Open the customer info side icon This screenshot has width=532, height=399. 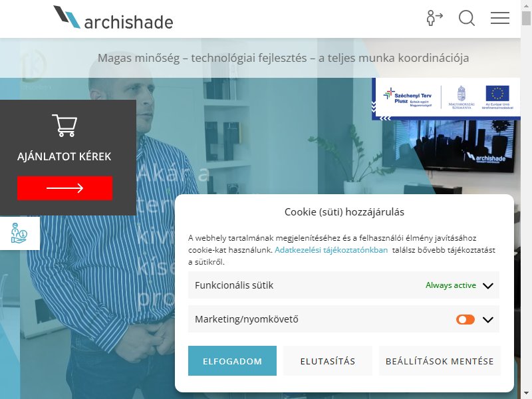19,233
